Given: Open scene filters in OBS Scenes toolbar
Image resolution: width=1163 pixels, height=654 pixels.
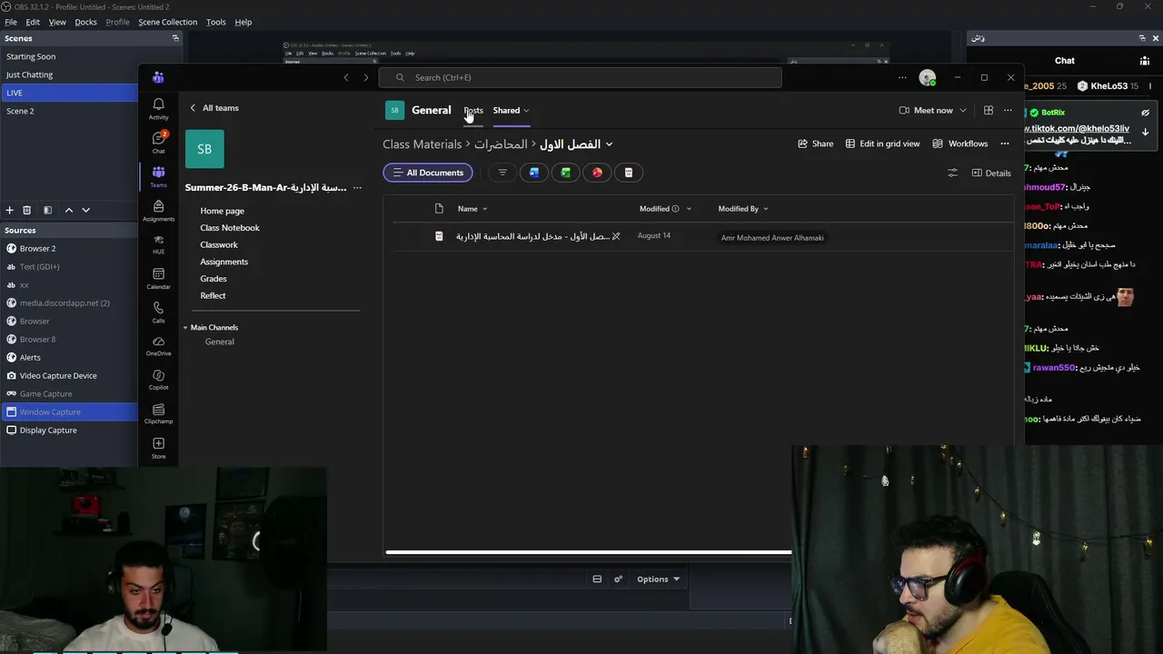Looking at the screenshot, I should coord(47,210).
